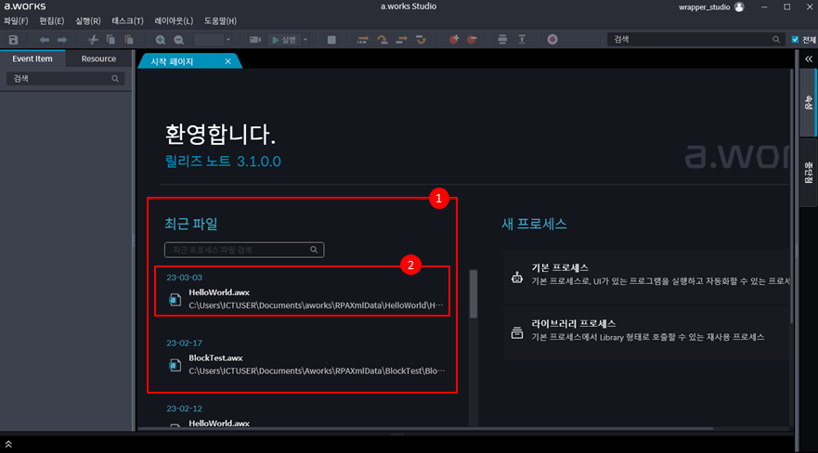Create a new 기본 프로세스
This screenshot has height=453, width=818.
coord(647,277)
